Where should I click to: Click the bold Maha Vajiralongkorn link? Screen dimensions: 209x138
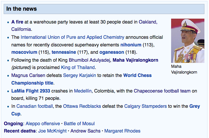135,60
